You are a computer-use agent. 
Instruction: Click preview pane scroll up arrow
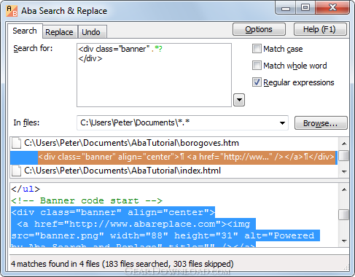click(x=344, y=190)
